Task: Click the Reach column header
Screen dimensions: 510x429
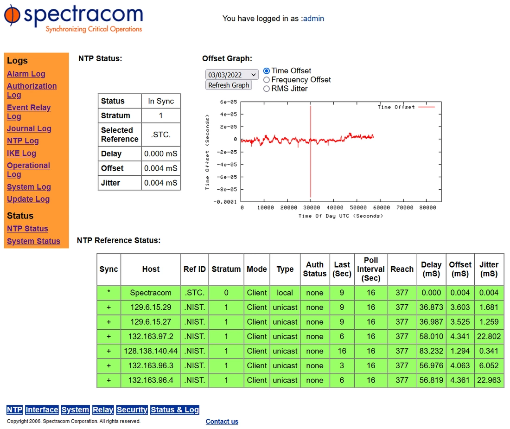Action: point(402,269)
